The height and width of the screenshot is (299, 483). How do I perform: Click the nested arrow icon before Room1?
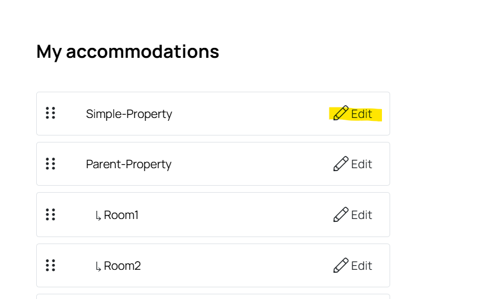[98, 216]
